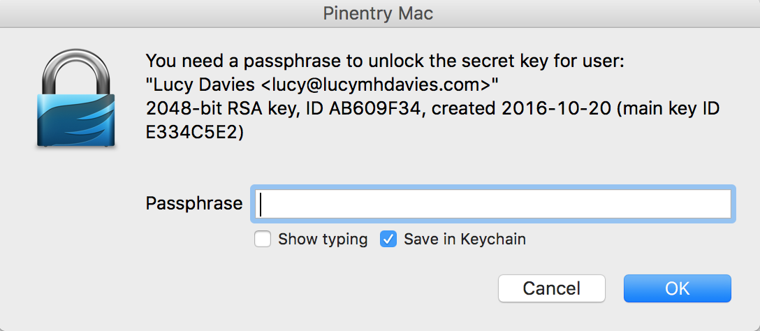Place cursor at passphrase field's right end
Screen dimensions: 760x331
pos(724,204)
